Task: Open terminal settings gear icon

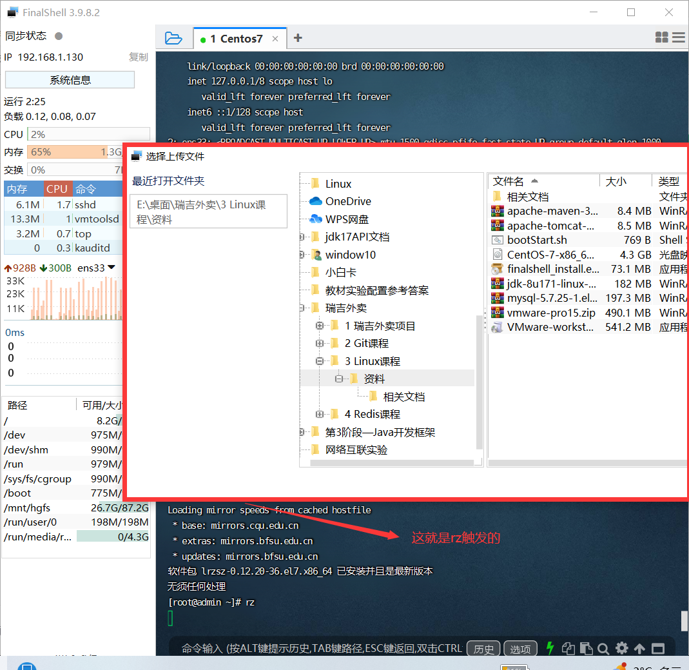Action: point(621,649)
